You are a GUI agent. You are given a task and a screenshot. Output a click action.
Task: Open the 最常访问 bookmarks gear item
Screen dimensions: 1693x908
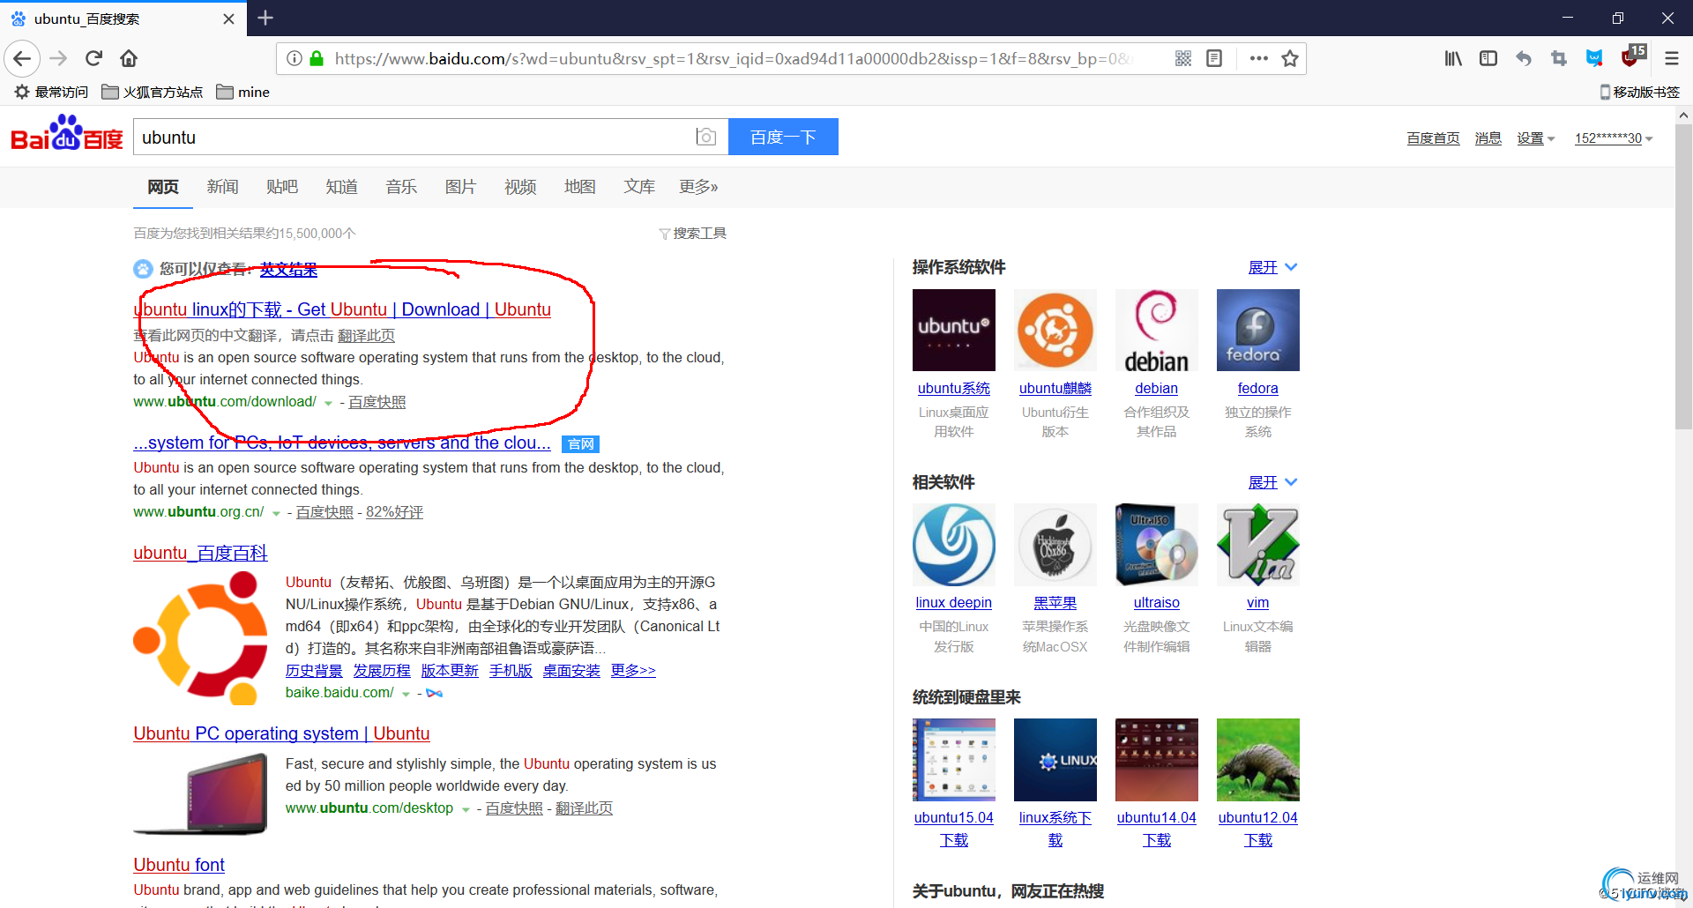pos(51,92)
